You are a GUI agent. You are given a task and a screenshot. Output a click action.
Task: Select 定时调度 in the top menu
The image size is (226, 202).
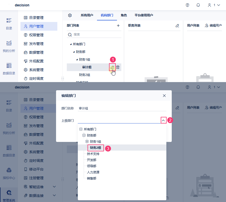tap(39, 78)
